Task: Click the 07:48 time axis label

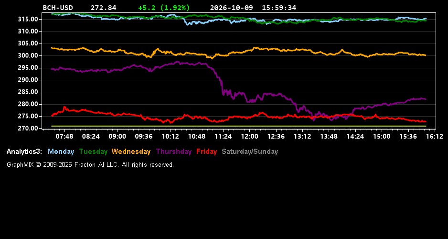Action: [x=64, y=136]
